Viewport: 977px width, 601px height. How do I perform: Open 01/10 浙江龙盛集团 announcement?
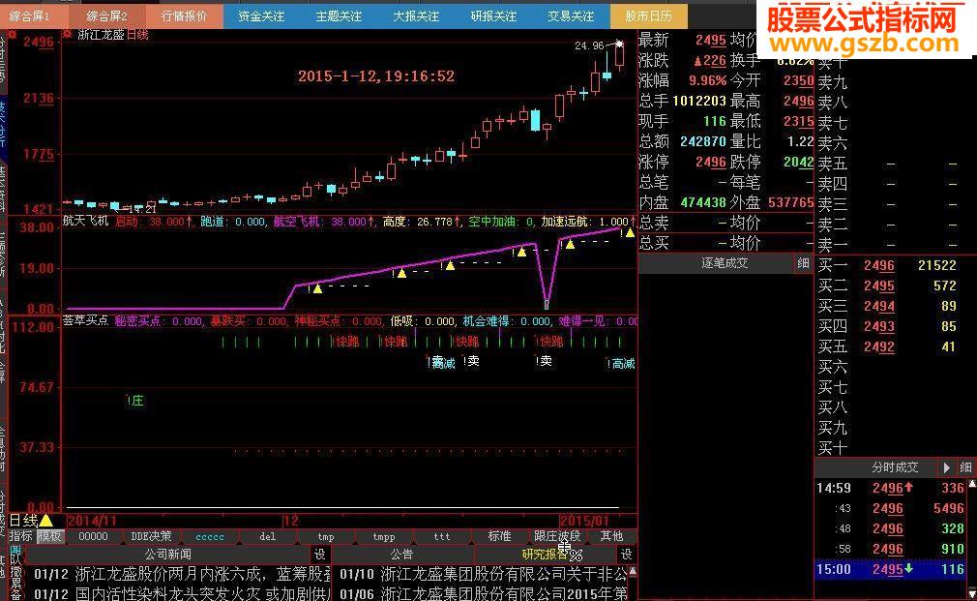point(484,574)
